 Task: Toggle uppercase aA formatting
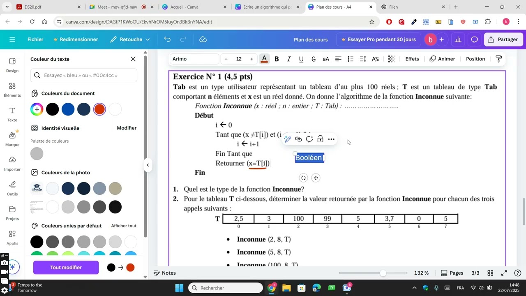(326, 59)
